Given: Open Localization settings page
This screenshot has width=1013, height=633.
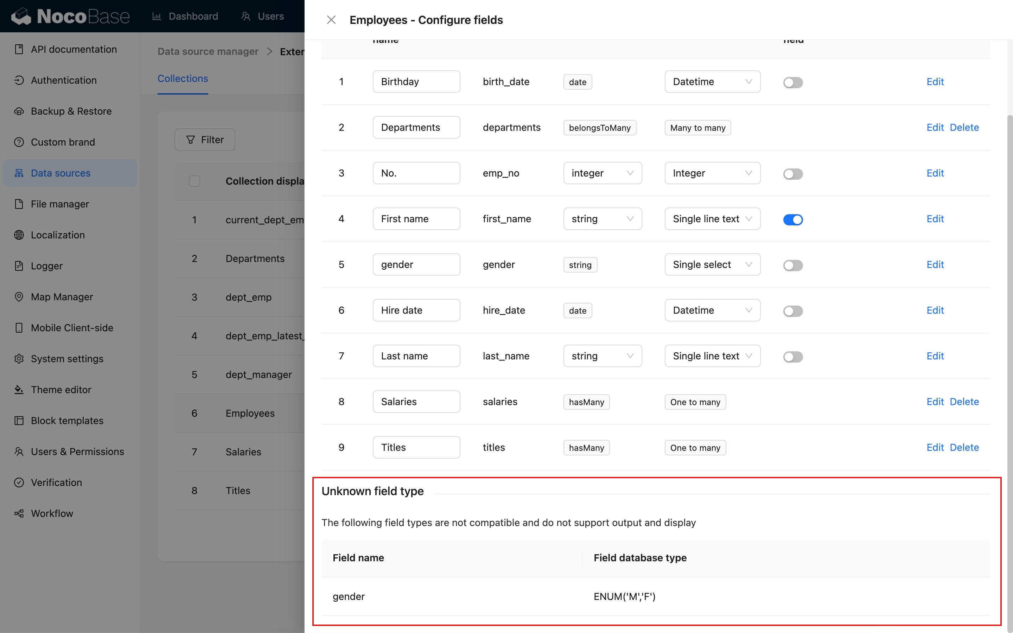Looking at the screenshot, I should pyautogui.click(x=70, y=235).
